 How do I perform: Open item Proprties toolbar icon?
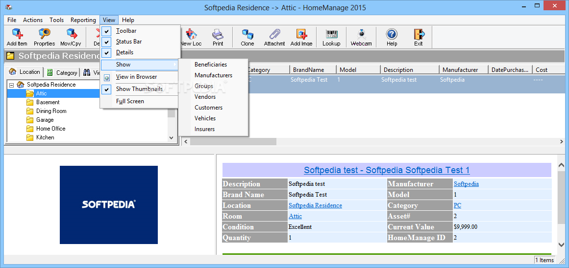pyautogui.click(x=44, y=34)
